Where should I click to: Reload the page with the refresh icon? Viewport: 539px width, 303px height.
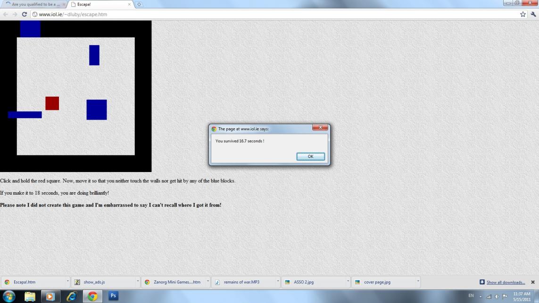[x=25, y=14]
